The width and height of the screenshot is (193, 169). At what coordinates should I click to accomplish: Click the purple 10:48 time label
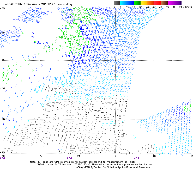[136, 158]
